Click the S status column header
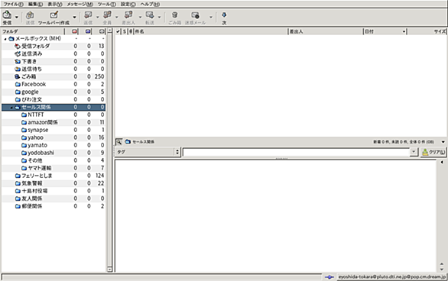Screen dimensions: 448x281 pyautogui.click(x=125, y=31)
